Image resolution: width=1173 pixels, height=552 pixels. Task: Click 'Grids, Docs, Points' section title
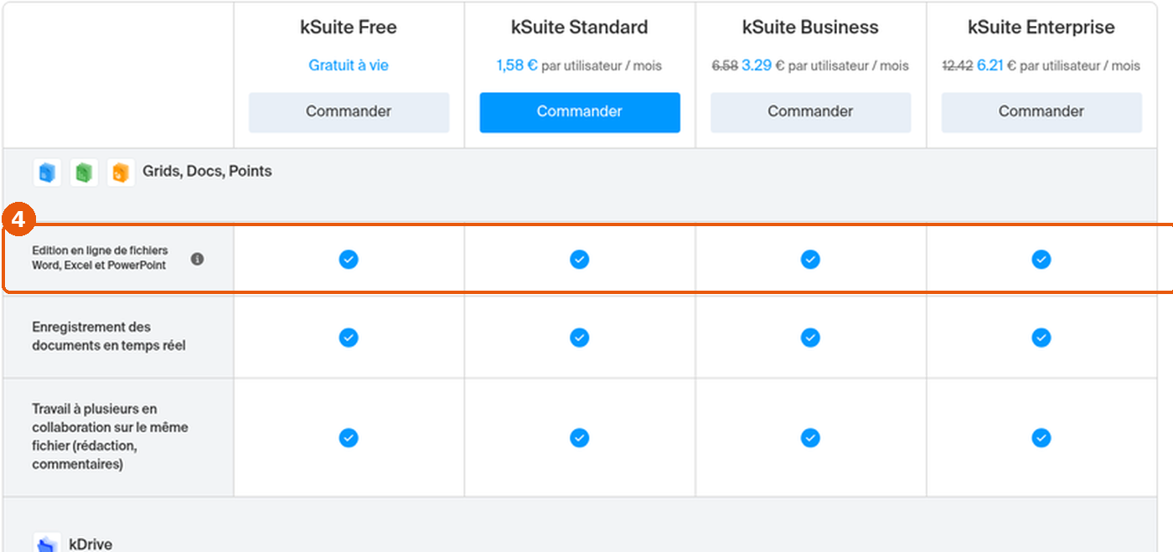pyautogui.click(x=207, y=171)
